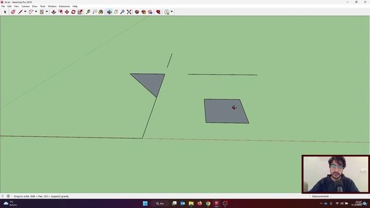Open the File menu

click(3, 6)
